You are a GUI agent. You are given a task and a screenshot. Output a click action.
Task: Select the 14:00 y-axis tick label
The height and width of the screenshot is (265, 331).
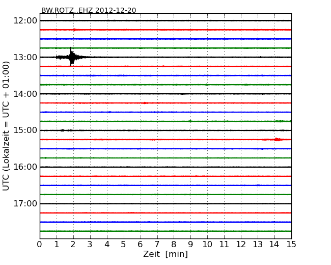pyautogui.click(x=25, y=94)
